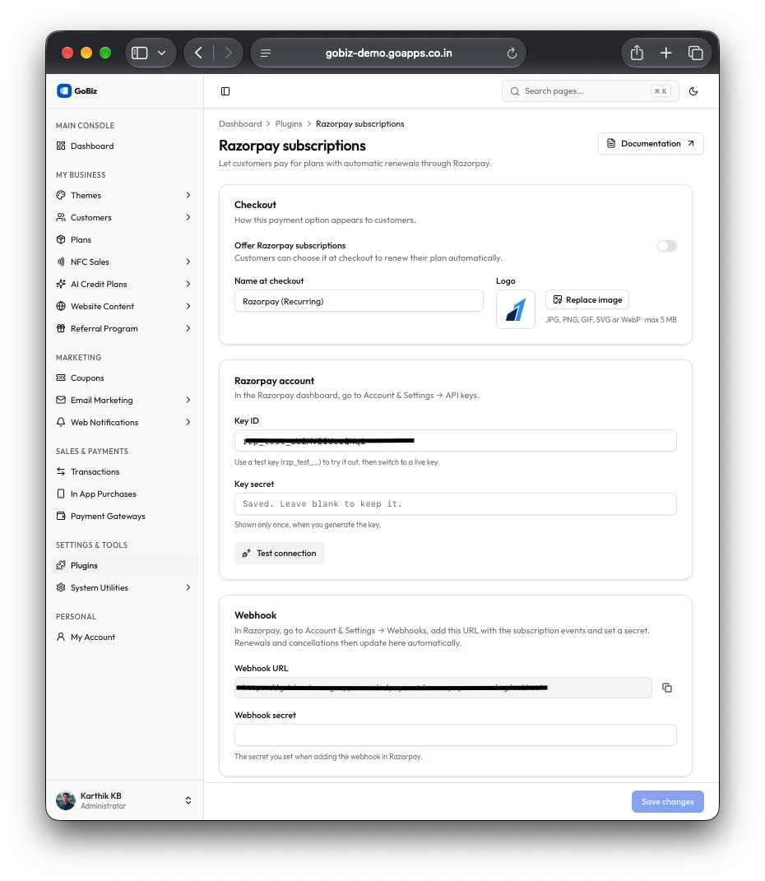
Task: Click the Themes palette icon
Action: point(61,195)
